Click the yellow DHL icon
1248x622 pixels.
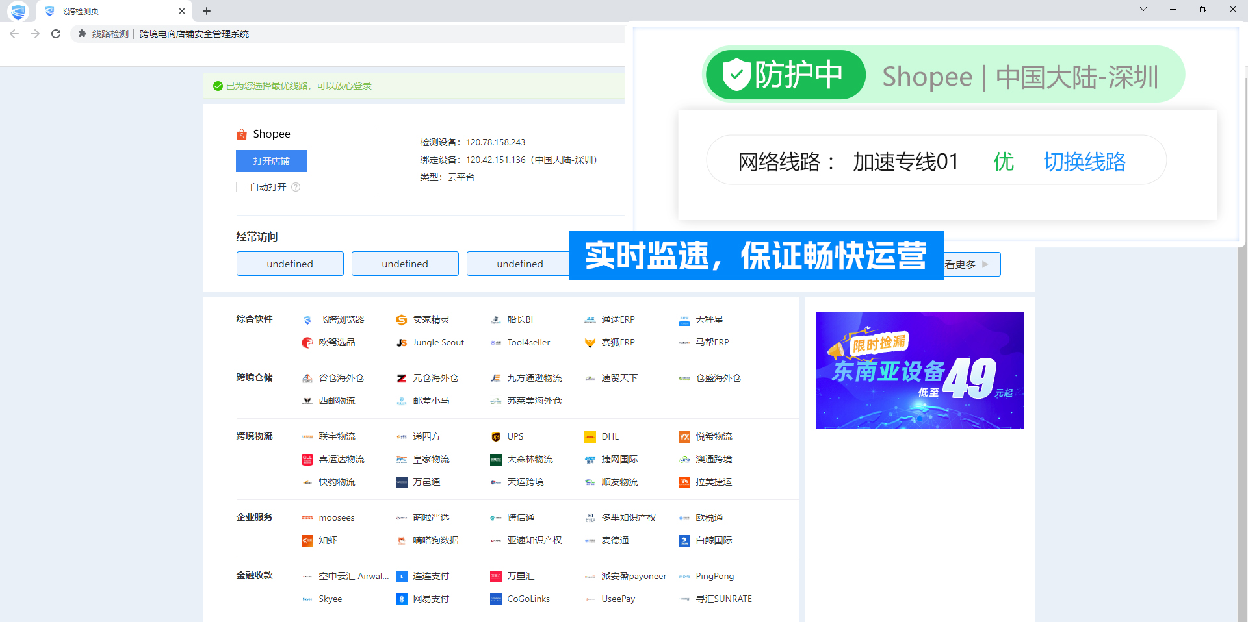click(590, 437)
